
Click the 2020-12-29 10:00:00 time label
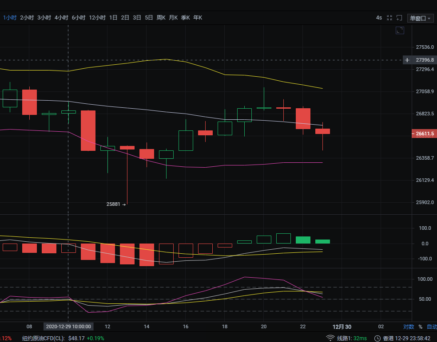tap(68, 326)
